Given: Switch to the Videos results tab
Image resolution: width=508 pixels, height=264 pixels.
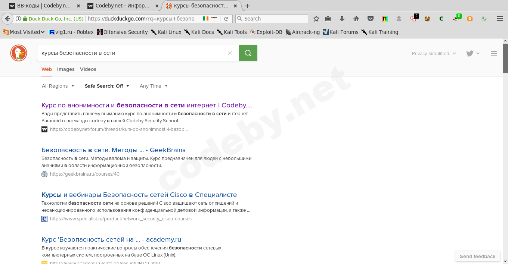Looking at the screenshot, I should pos(88,69).
